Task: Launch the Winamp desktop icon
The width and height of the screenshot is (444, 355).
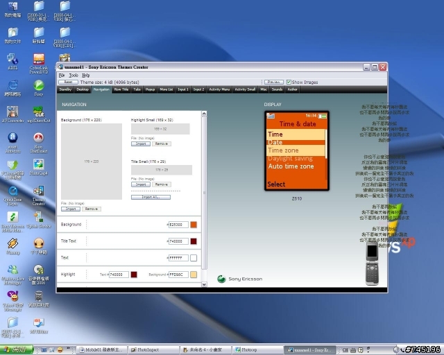Action: click(x=12, y=246)
